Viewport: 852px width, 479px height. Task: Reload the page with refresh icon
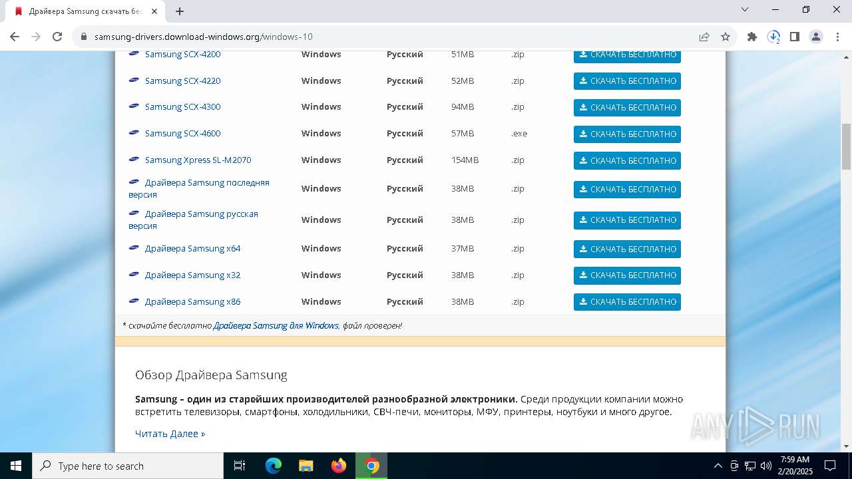(57, 37)
